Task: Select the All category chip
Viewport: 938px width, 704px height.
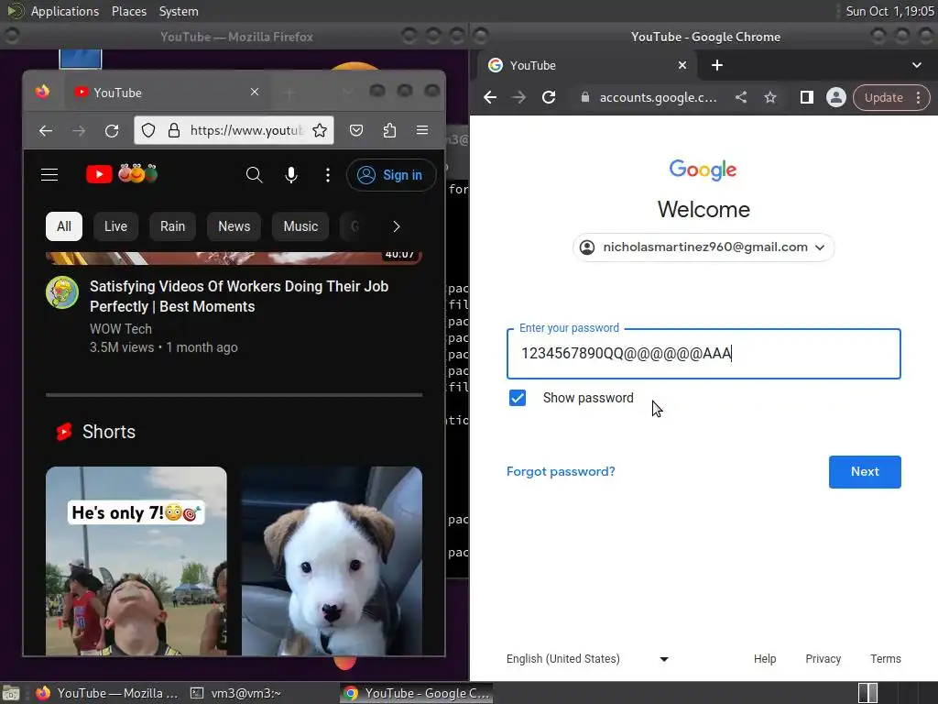Action: pos(64,226)
